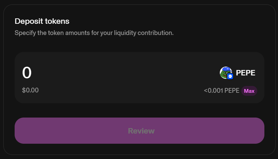Click the word "Max" beside the balance
Image resolution: width=278 pixels, height=159 pixels.
coord(249,91)
